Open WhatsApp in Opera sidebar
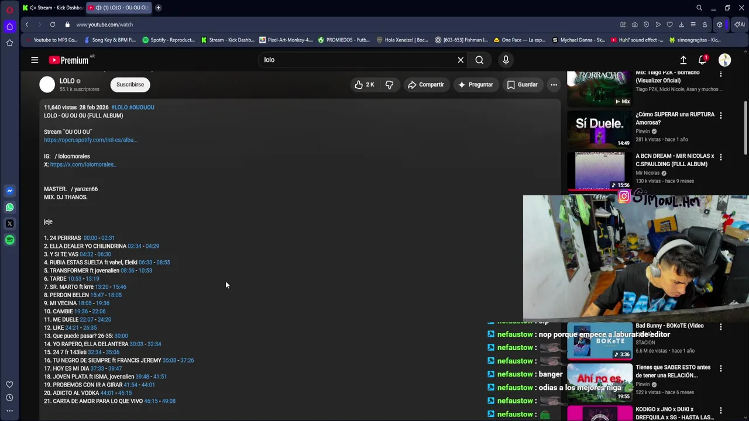The width and height of the screenshot is (749, 421). (x=9, y=207)
